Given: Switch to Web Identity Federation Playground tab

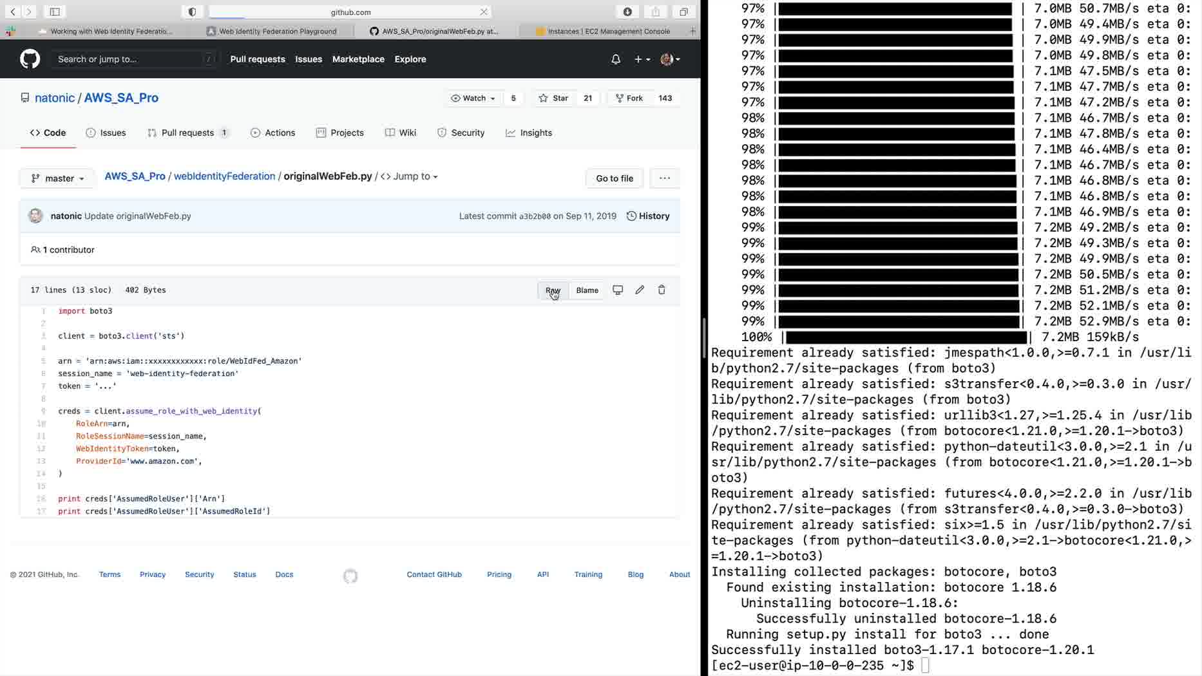Looking at the screenshot, I should pyautogui.click(x=271, y=31).
